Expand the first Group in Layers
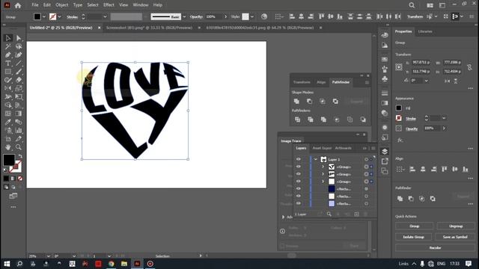Image resolution: width=479 pixels, height=269 pixels. (323, 167)
